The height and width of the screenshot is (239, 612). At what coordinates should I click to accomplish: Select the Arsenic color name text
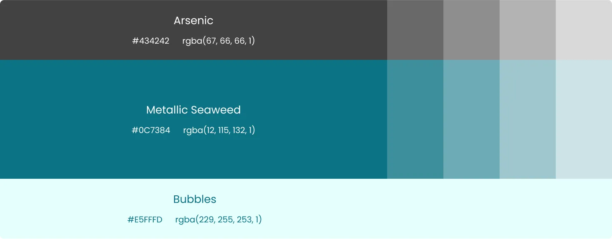(x=194, y=20)
